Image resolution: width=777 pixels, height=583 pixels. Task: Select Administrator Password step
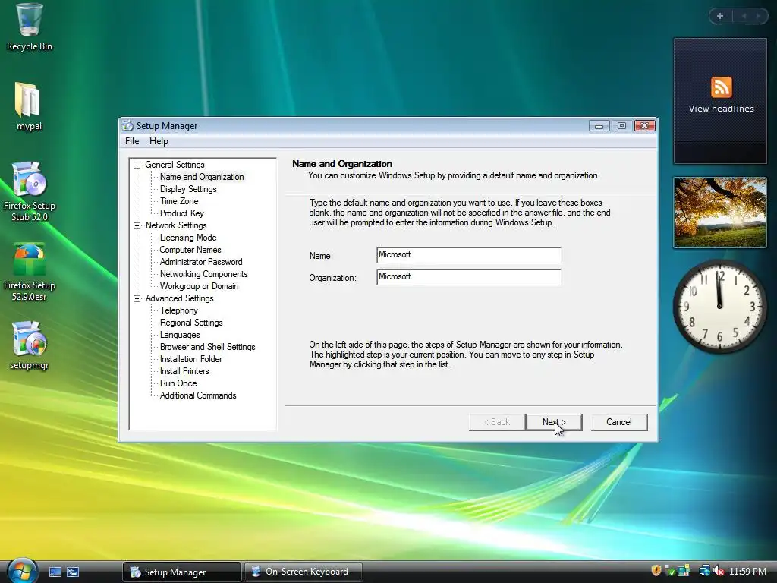point(201,262)
